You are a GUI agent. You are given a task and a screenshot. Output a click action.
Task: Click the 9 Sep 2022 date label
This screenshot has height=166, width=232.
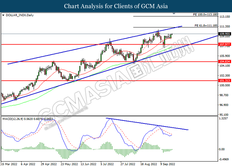pyautogui.click(x=168, y=164)
